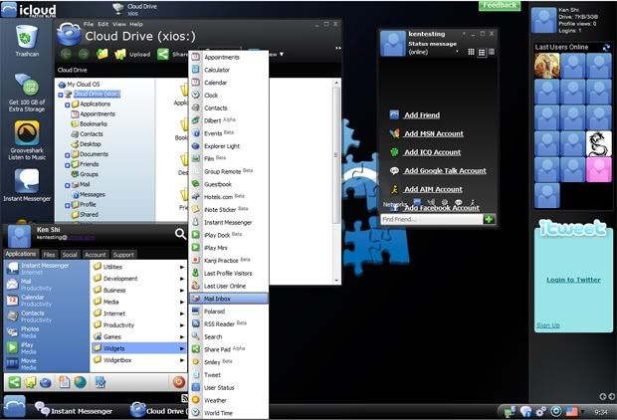Go back using Cloud Drive back arrow
The height and width of the screenshot is (420, 617).
(x=66, y=54)
